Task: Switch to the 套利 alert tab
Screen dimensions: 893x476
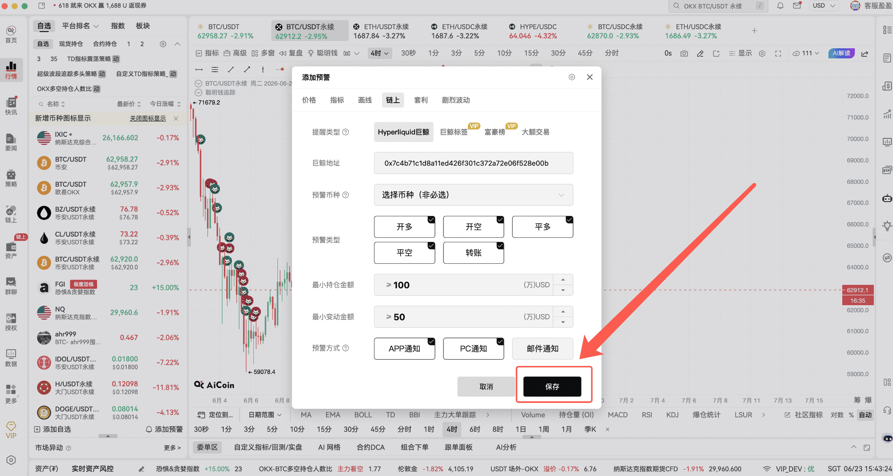Action: [421, 100]
